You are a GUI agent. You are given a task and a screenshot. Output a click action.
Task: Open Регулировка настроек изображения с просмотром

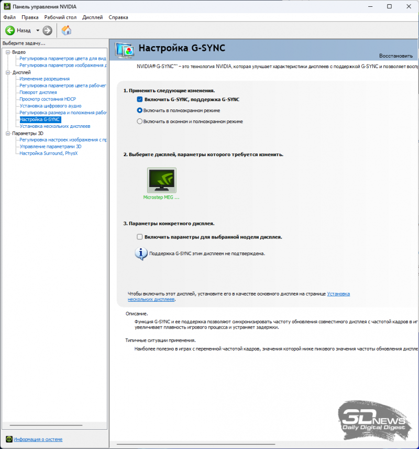point(63,140)
